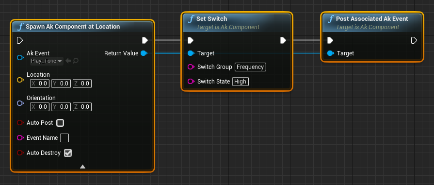Screen dimensions: 434x185
Task: Click the Location yellow vector pin
Action: point(20,80)
